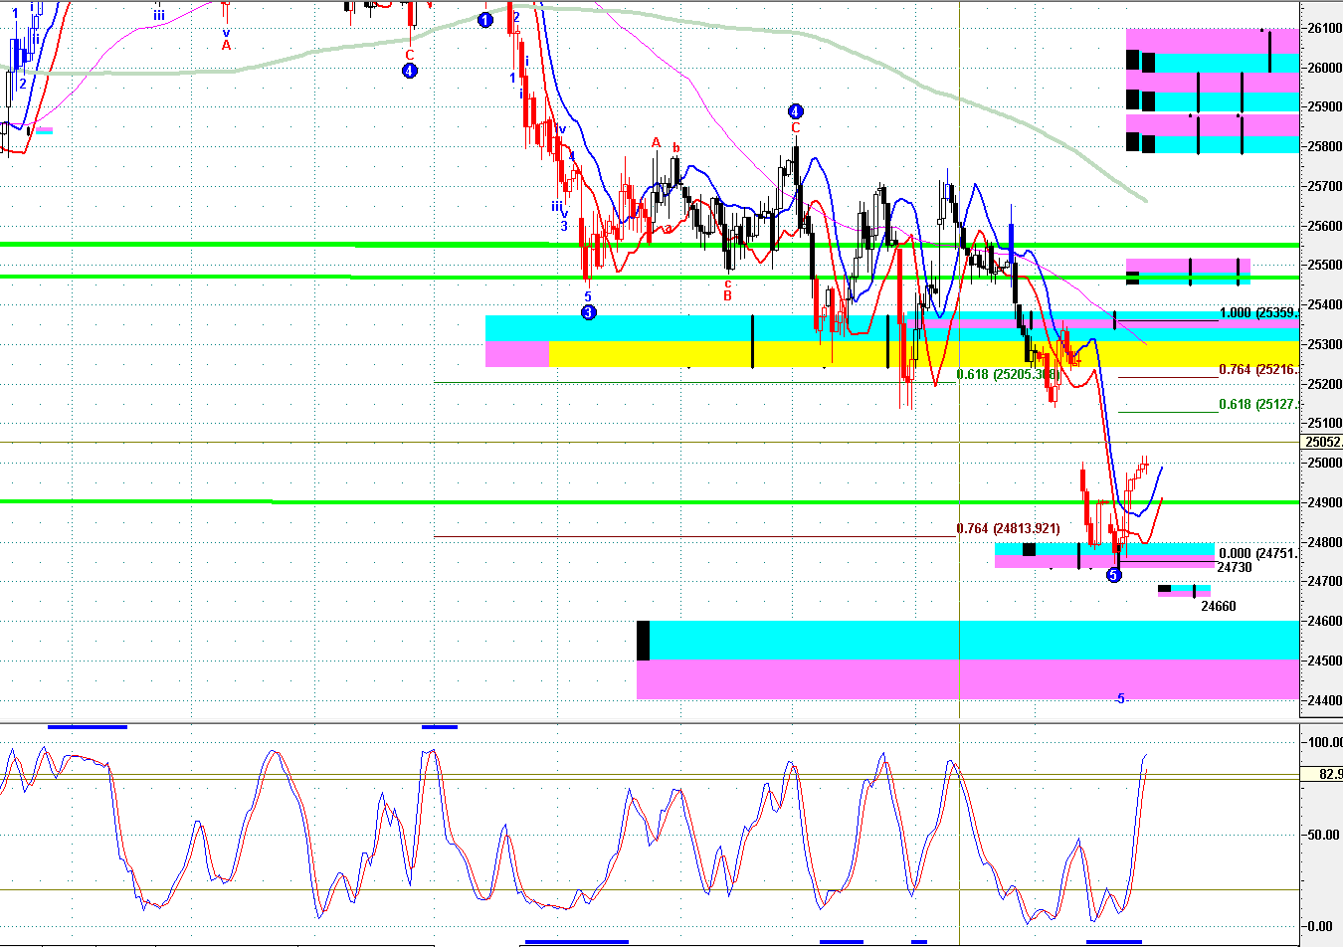
Task: Select the green 0.618 (25205) Fibonacci label
Action: click(x=1005, y=374)
